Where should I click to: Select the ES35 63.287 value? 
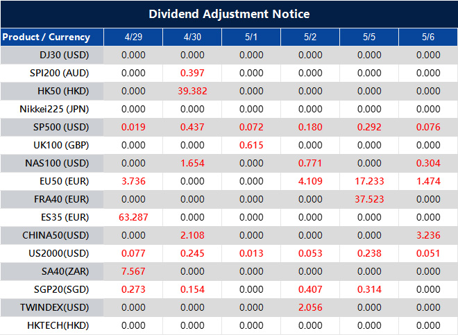[x=133, y=217]
